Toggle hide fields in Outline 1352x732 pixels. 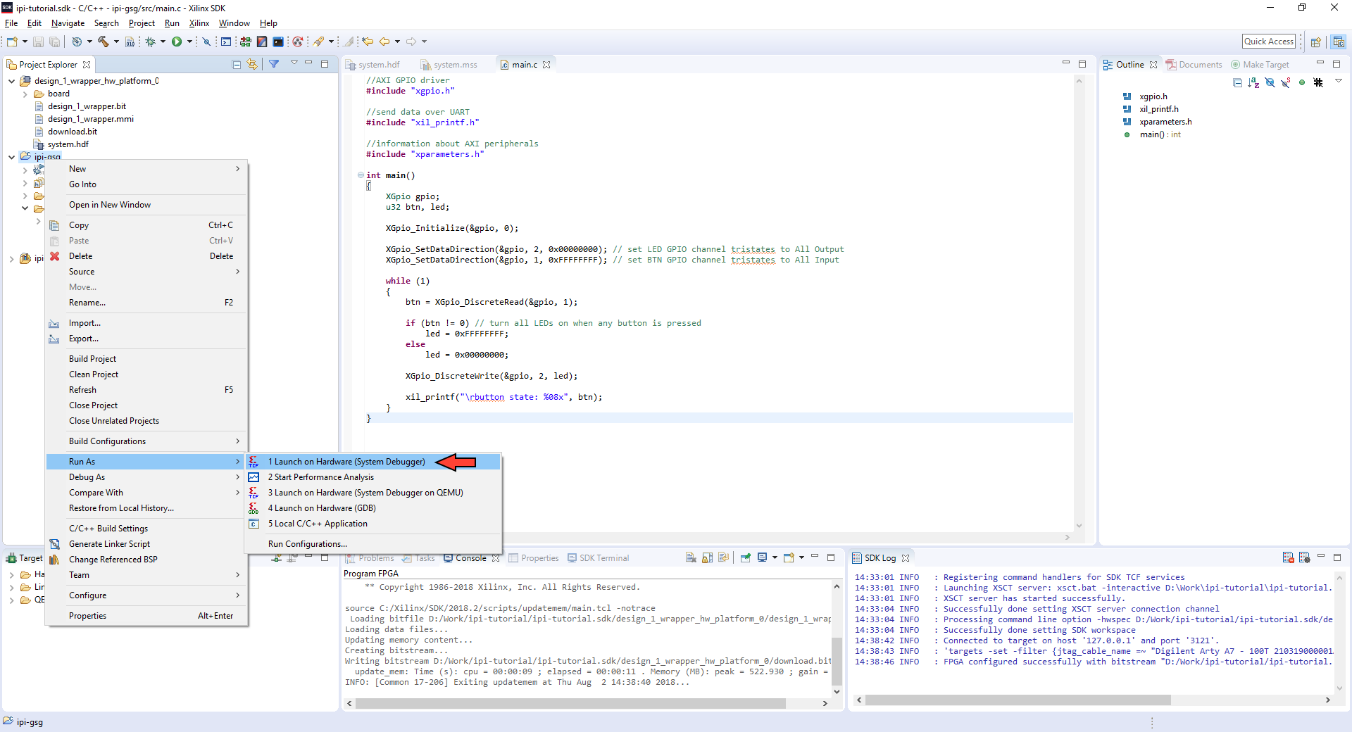pyautogui.click(x=1270, y=82)
